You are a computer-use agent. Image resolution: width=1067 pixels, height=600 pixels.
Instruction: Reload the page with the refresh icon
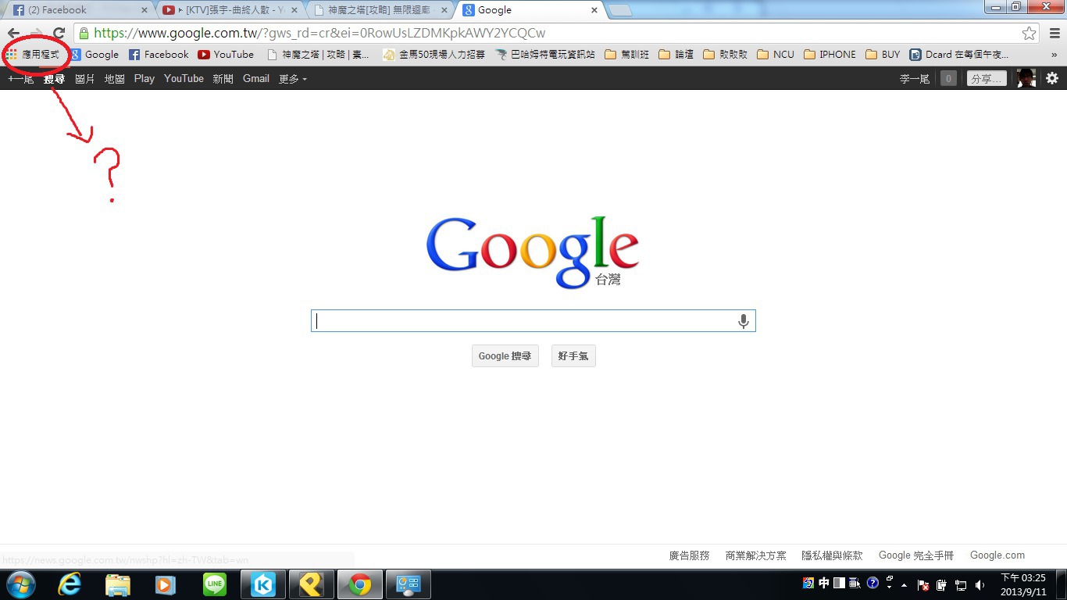(x=59, y=34)
